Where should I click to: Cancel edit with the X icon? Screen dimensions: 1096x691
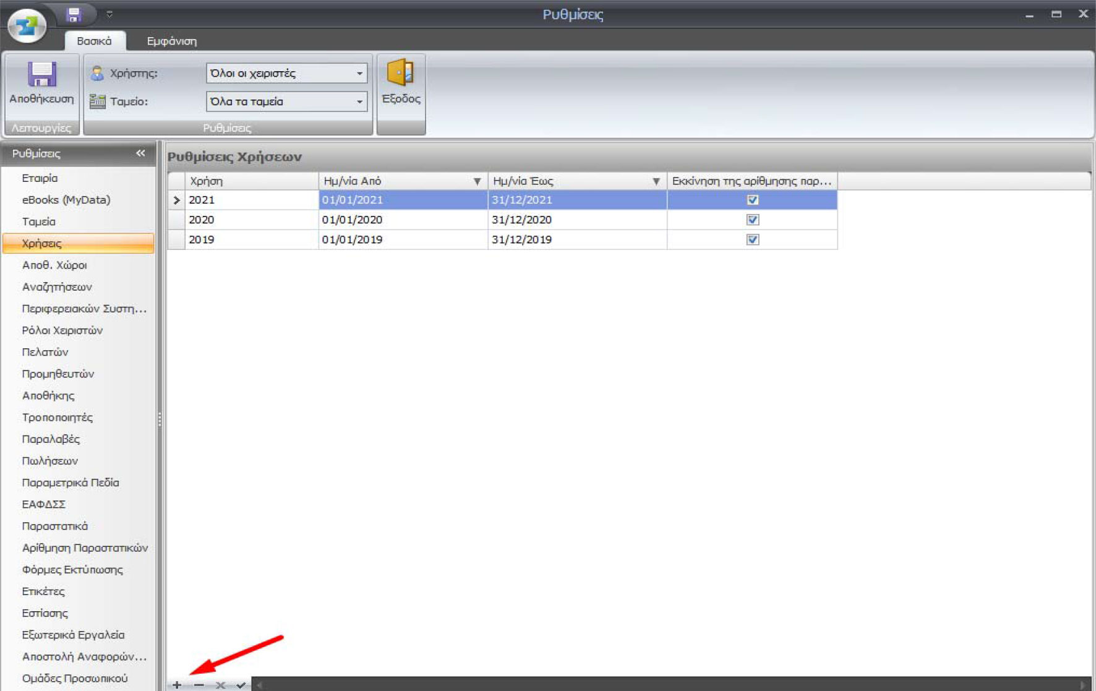[220, 684]
